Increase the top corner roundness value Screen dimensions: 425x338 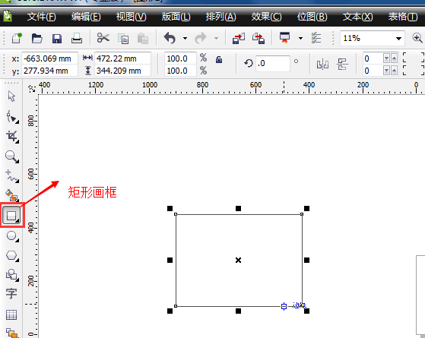pyautogui.click(x=394, y=58)
